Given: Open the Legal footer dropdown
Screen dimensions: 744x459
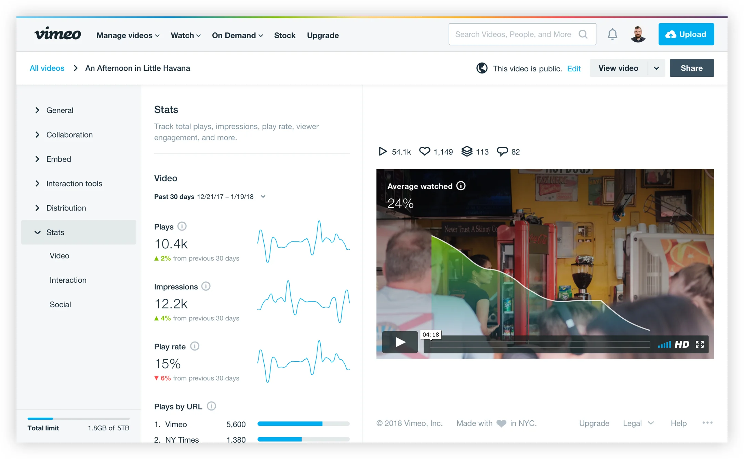Looking at the screenshot, I should tap(638, 423).
